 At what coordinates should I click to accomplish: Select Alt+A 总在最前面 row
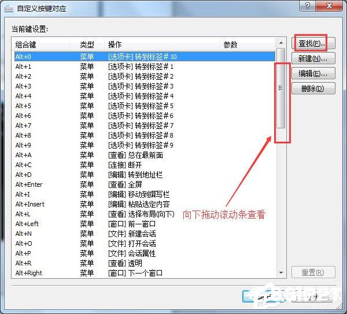(x=145, y=155)
